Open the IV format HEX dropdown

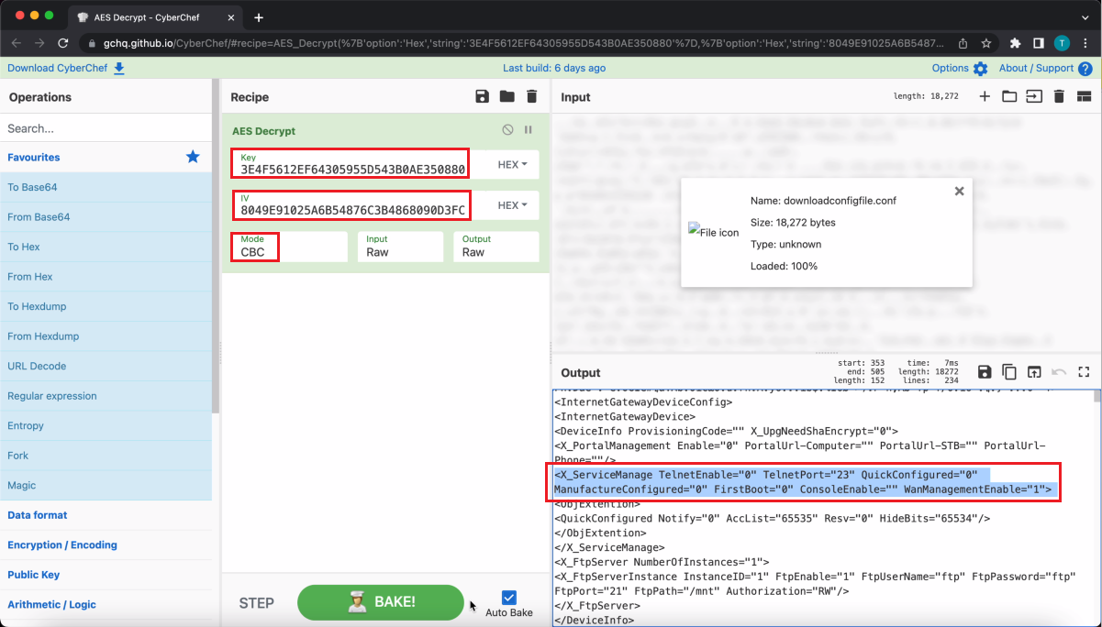512,205
